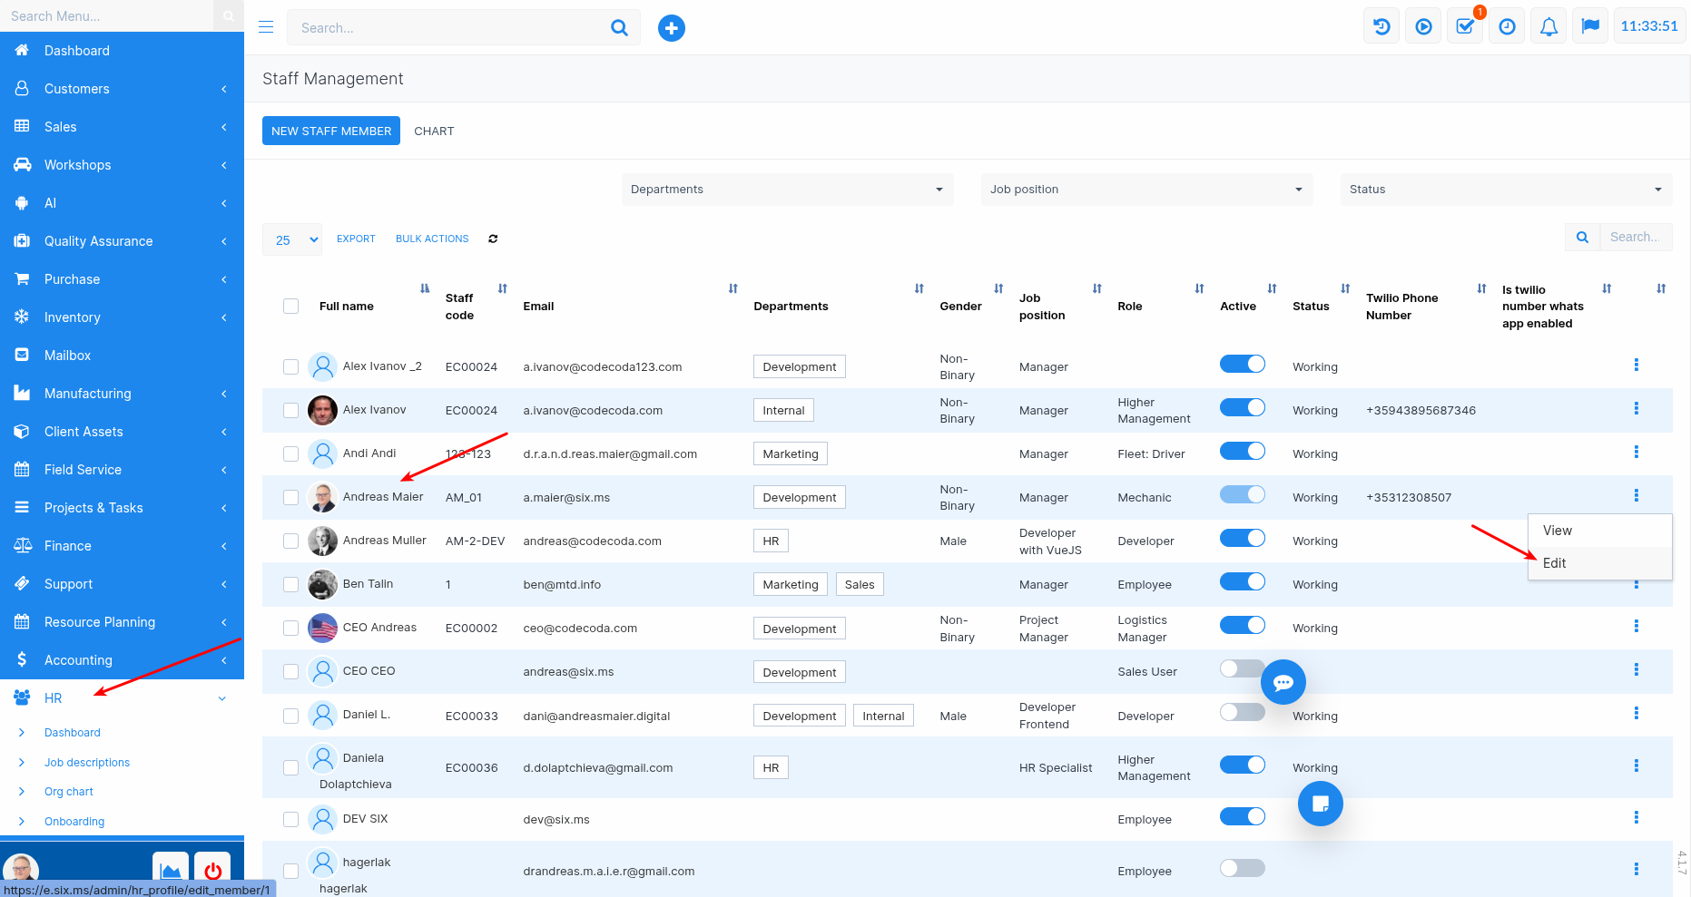Click the history rewind icon in header

click(x=1381, y=27)
